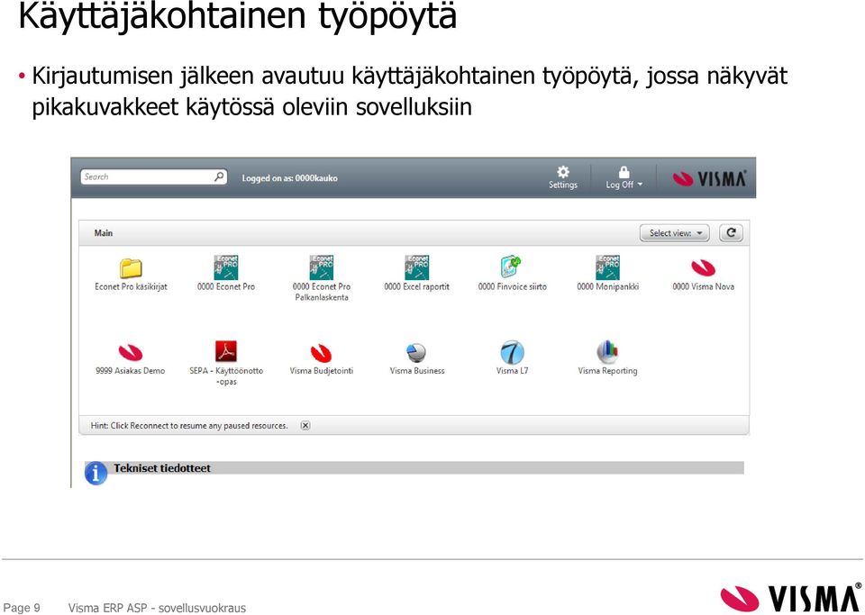The width and height of the screenshot is (865, 615).
Task: Click the 'Logged on as: 0000kauko' text
Action: pos(289,178)
